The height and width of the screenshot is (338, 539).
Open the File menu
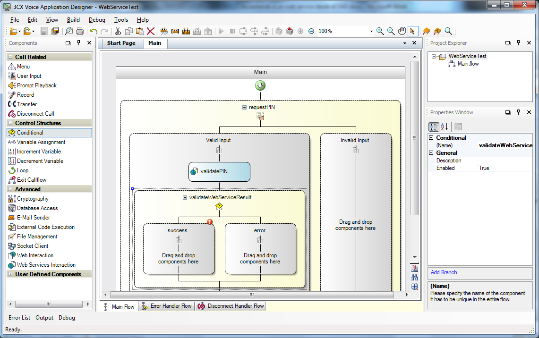point(15,20)
